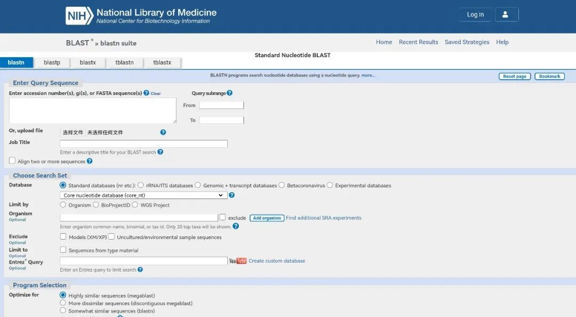Click the Bookmark button
The height and width of the screenshot is (317, 576).
549,76
